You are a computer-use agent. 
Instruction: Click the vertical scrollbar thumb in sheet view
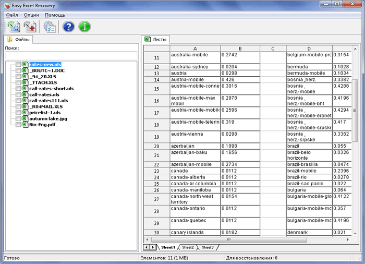(x=355, y=111)
